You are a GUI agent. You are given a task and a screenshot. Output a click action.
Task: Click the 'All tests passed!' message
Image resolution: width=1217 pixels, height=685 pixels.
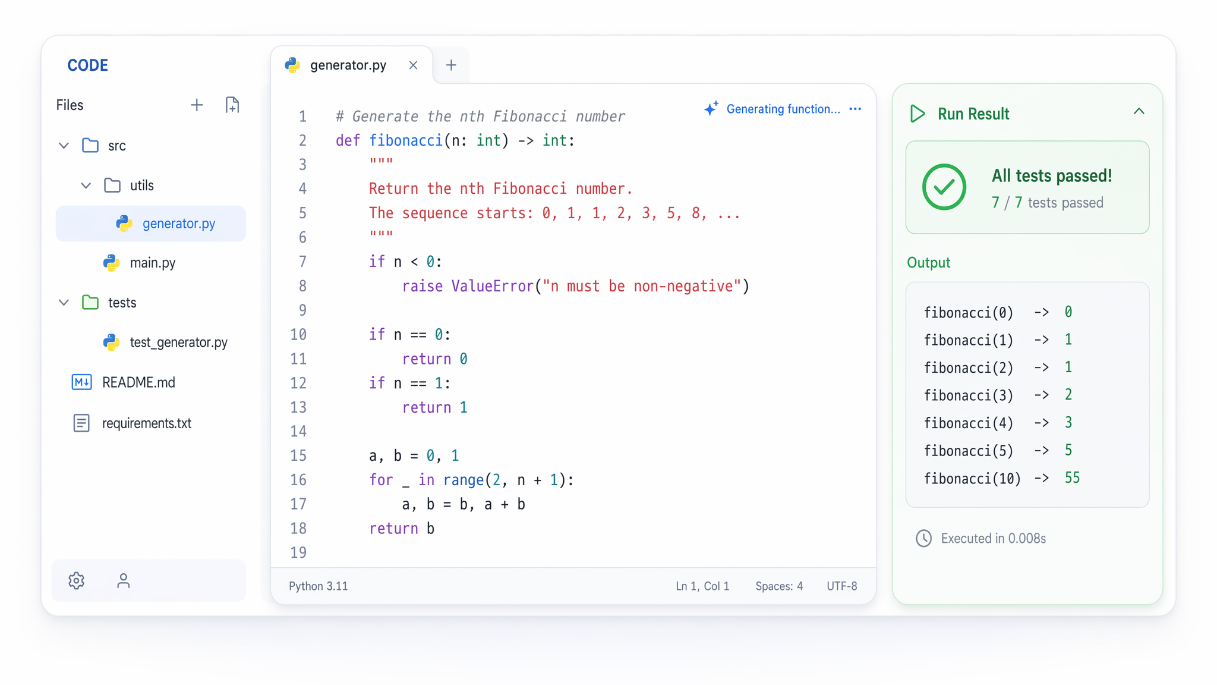point(1052,176)
